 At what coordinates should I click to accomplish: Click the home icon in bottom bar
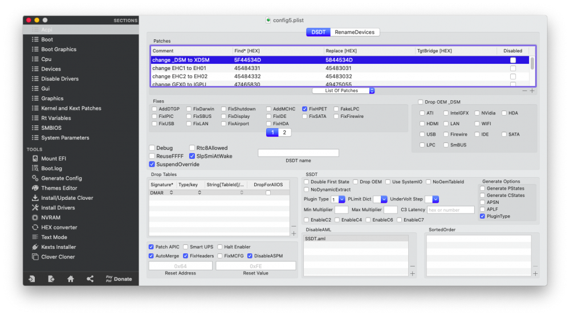(71, 278)
